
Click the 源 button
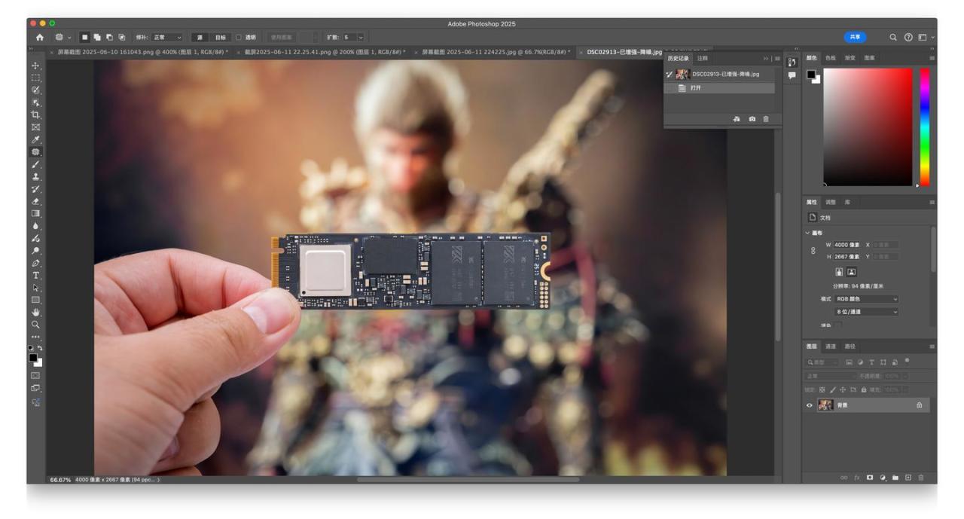[200, 37]
